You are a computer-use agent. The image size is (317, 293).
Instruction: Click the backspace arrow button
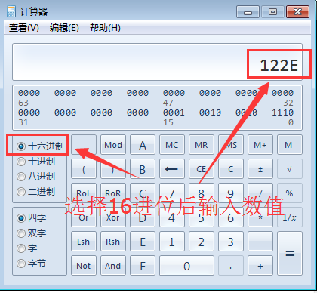(x=172, y=169)
